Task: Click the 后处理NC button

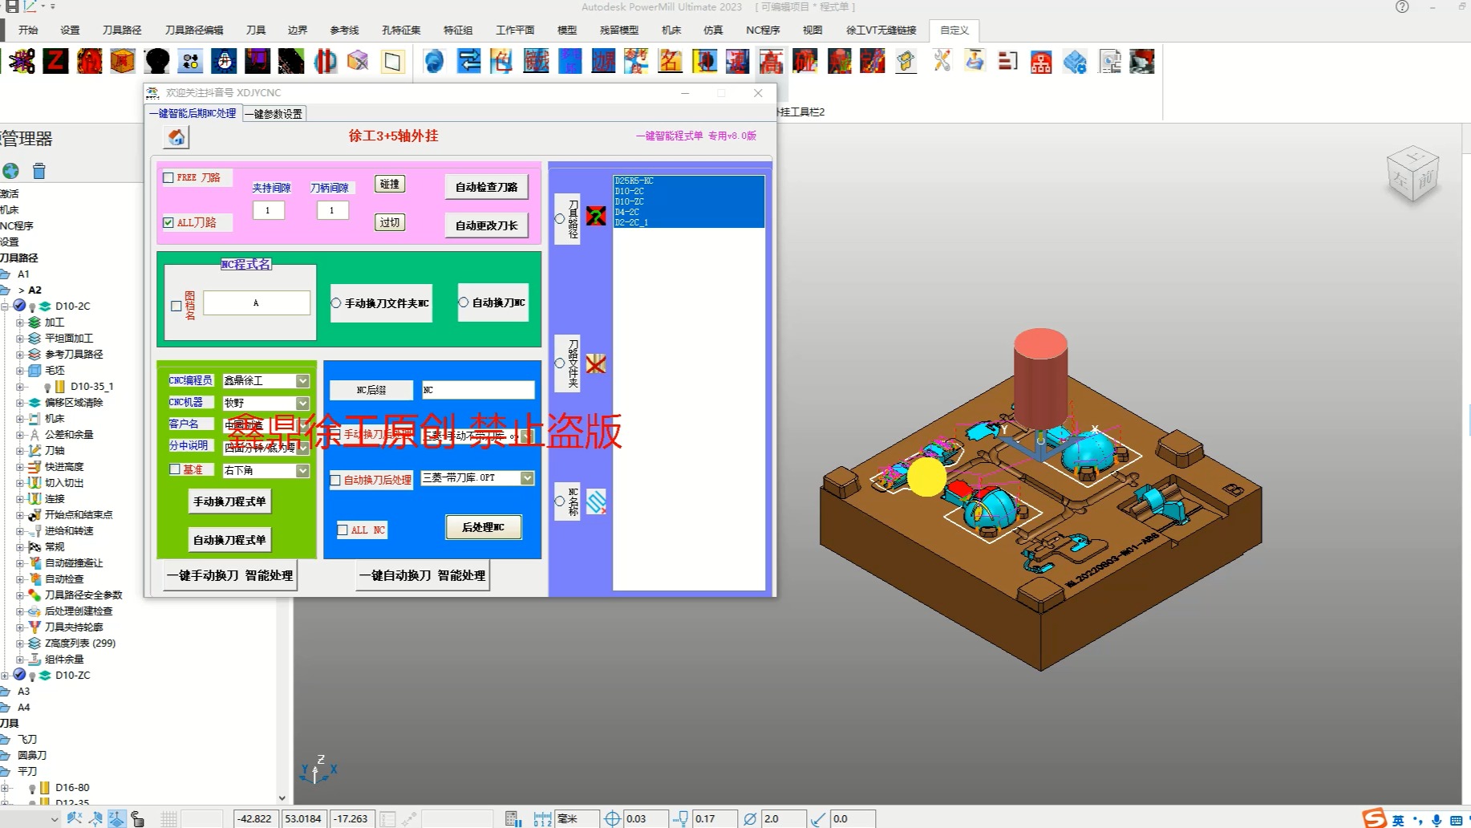Action: (483, 527)
